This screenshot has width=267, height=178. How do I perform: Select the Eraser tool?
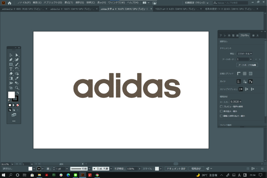tap(11, 74)
